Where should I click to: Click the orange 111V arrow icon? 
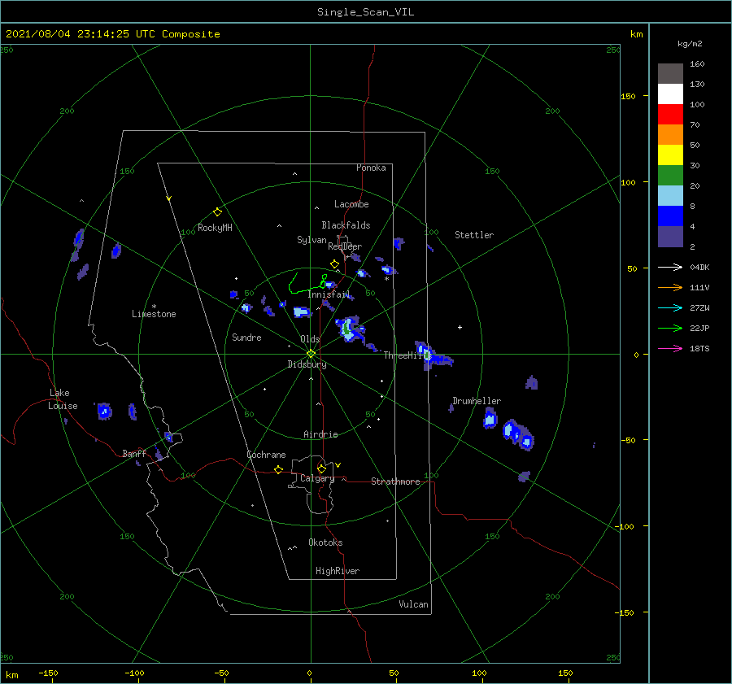click(x=670, y=288)
